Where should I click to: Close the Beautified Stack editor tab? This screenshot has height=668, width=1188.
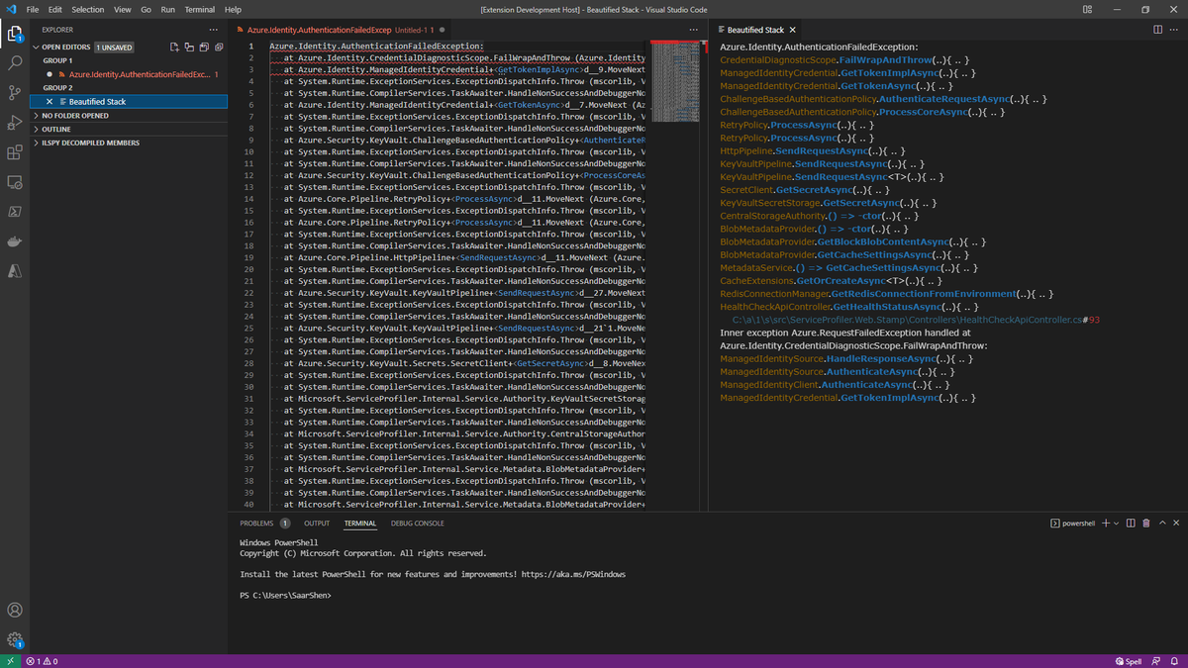(792, 30)
